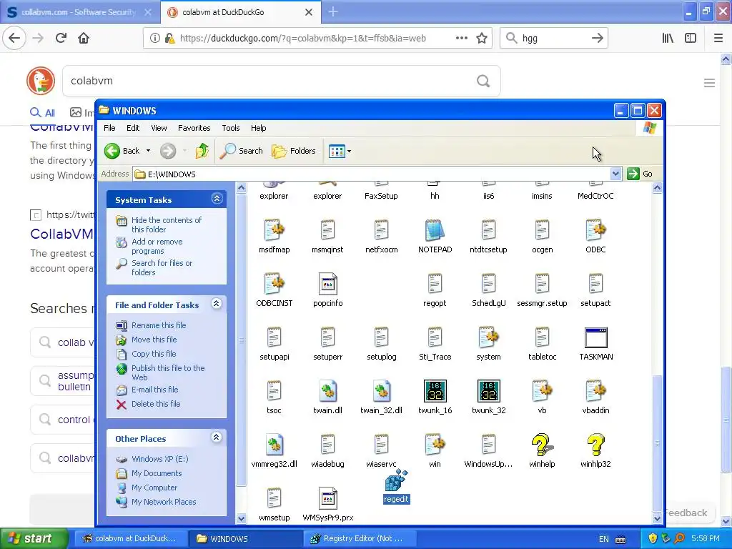The height and width of the screenshot is (549, 732).
Task: Collapse File and Folder Tasks panel
Action: (x=216, y=304)
